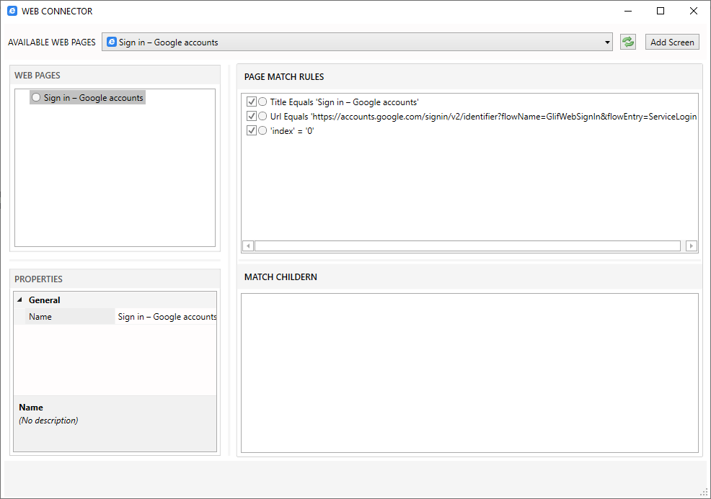This screenshot has width=711, height=499.
Task: Click the Add Screen button
Action: [671, 41]
